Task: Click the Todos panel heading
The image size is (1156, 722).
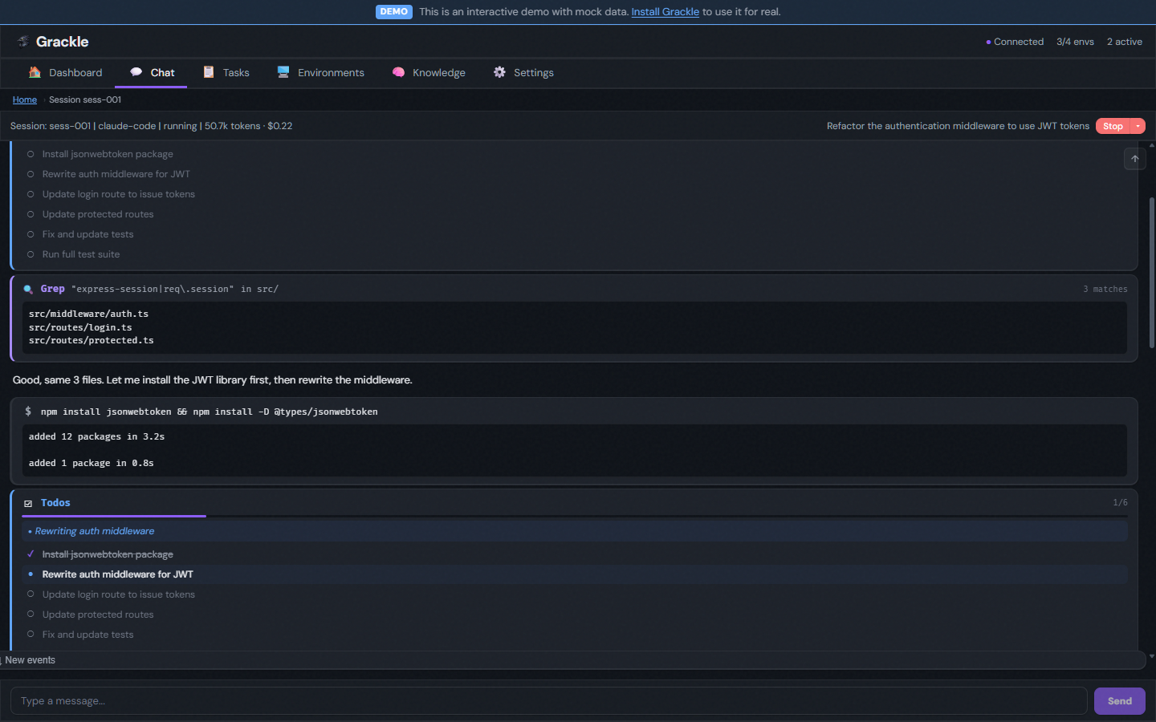Action: pos(55,503)
